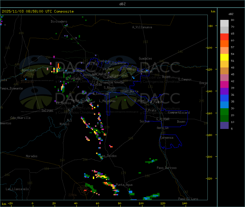The height and width of the screenshot is (207, 245).
Task: Click the strong echo cell near Agua_Toro
Action: (58, 68)
